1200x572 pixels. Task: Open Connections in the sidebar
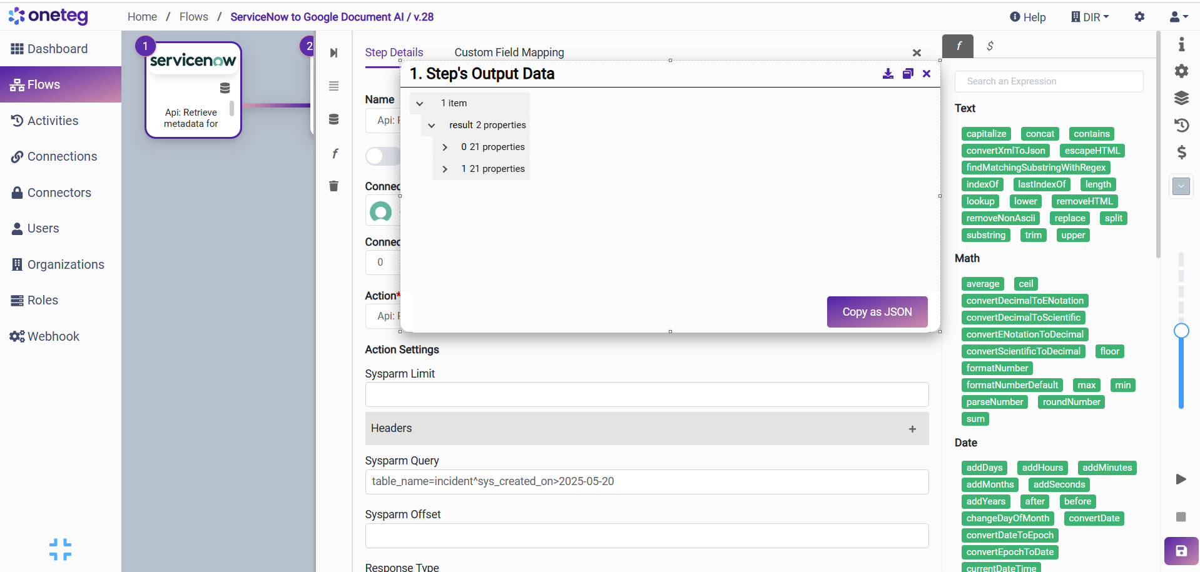tap(61, 156)
